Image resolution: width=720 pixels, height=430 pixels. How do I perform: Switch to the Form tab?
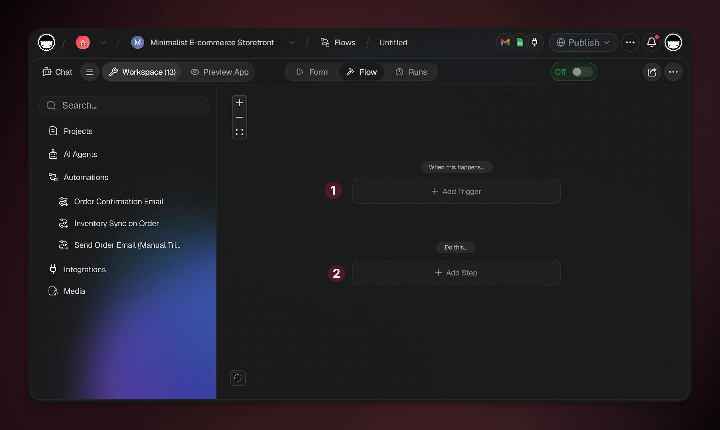click(x=312, y=72)
